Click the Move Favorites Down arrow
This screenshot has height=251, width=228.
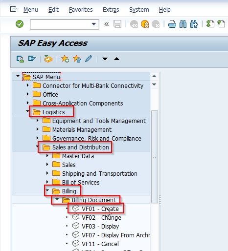click(x=105, y=59)
